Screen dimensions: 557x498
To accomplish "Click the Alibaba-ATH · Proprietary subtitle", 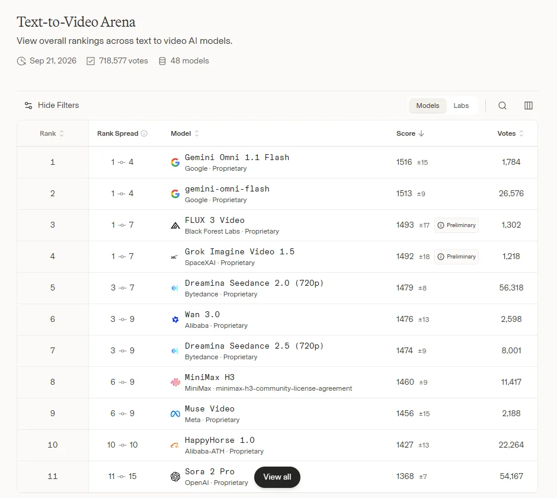I will (x=224, y=451).
